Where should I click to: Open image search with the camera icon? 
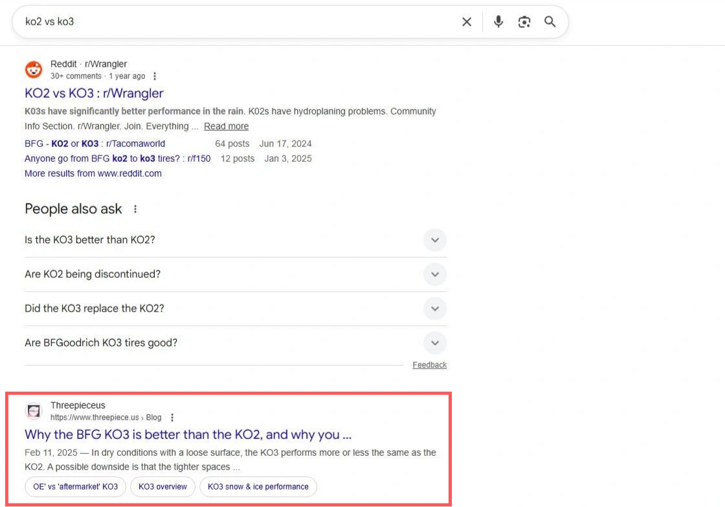524,22
